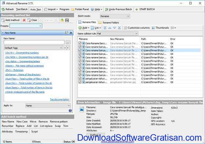Open the green Add files dropdown

[x=84, y=28]
